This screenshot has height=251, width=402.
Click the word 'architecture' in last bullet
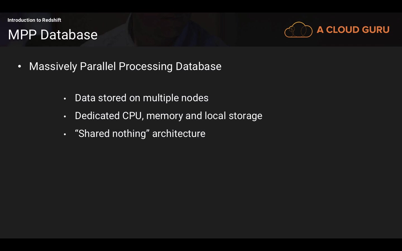[x=179, y=134]
